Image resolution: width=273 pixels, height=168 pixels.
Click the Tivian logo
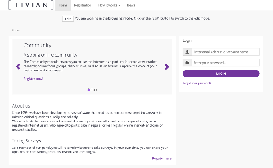pos(30,5)
